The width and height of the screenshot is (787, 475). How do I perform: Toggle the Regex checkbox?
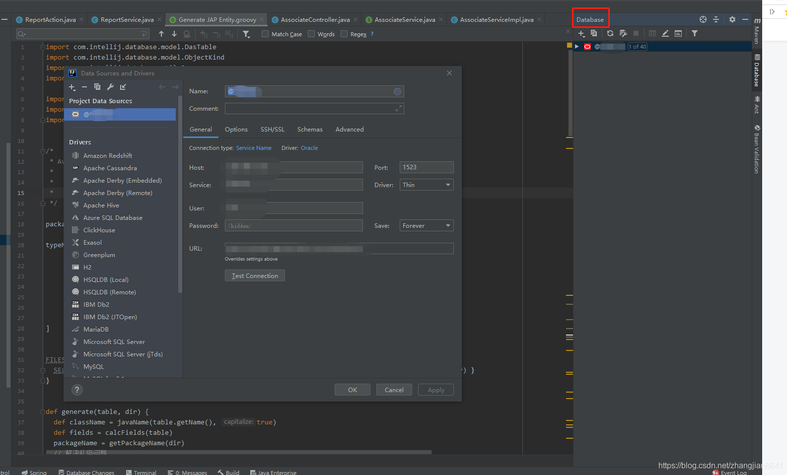(344, 34)
